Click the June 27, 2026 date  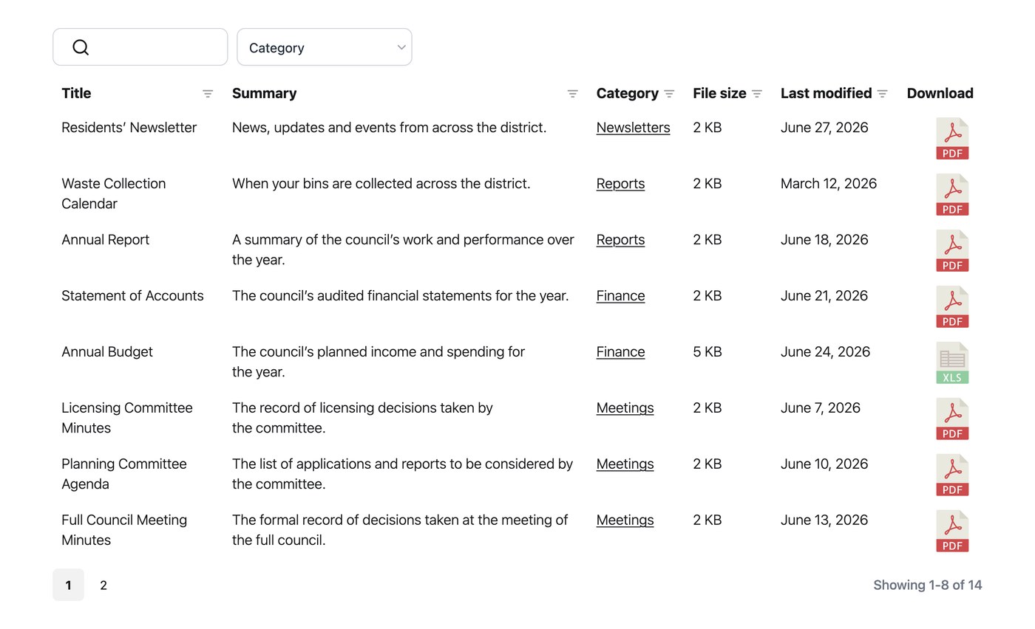[824, 128]
